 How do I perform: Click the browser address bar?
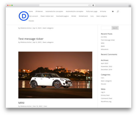[64, 5]
